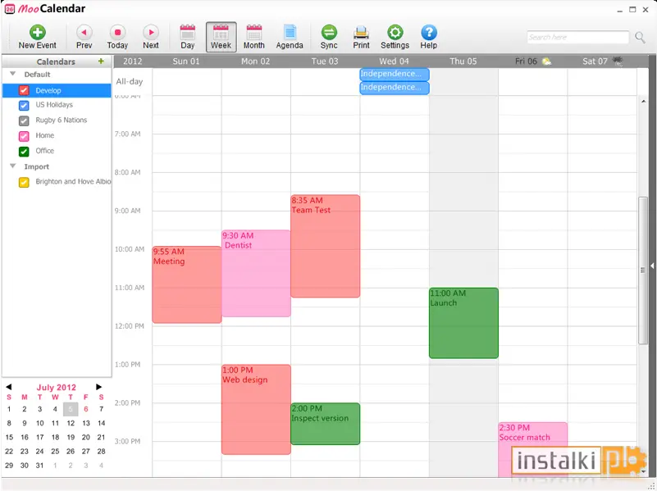The image size is (657, 491).
Task: Go to Prev week
Action: point(84,37)
